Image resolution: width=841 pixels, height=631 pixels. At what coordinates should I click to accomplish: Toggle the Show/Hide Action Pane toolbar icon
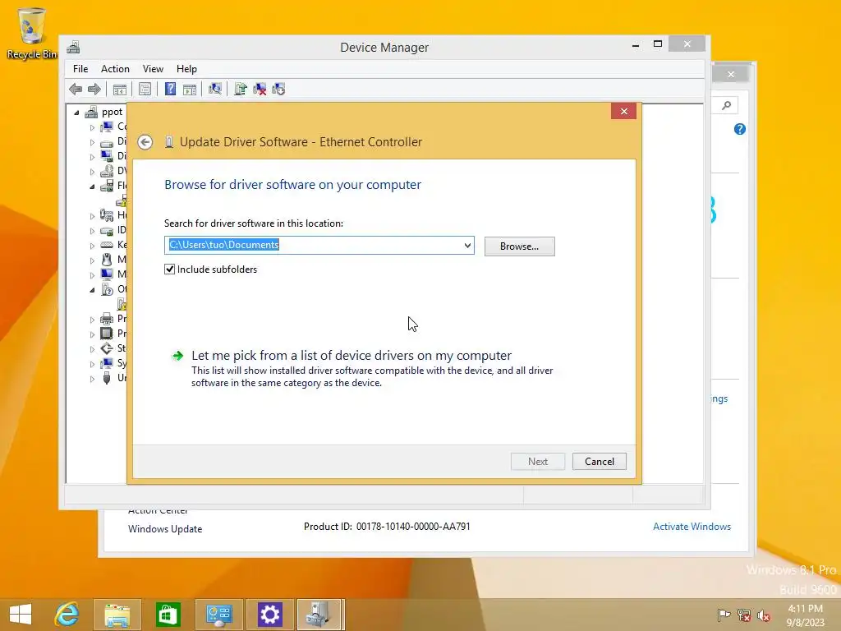[x=190, y=89]
